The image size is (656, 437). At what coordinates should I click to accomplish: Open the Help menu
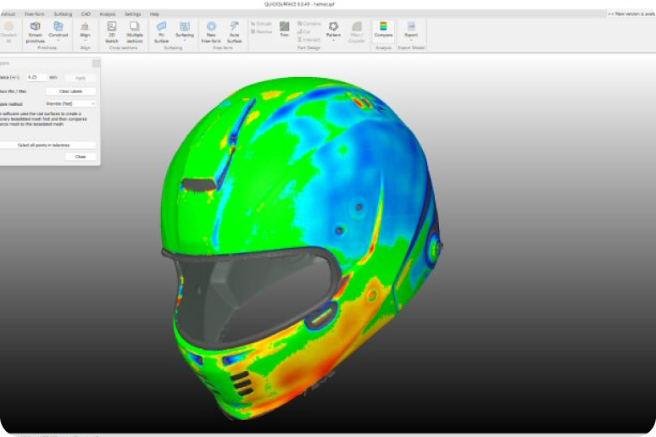[x=154, y=14]
